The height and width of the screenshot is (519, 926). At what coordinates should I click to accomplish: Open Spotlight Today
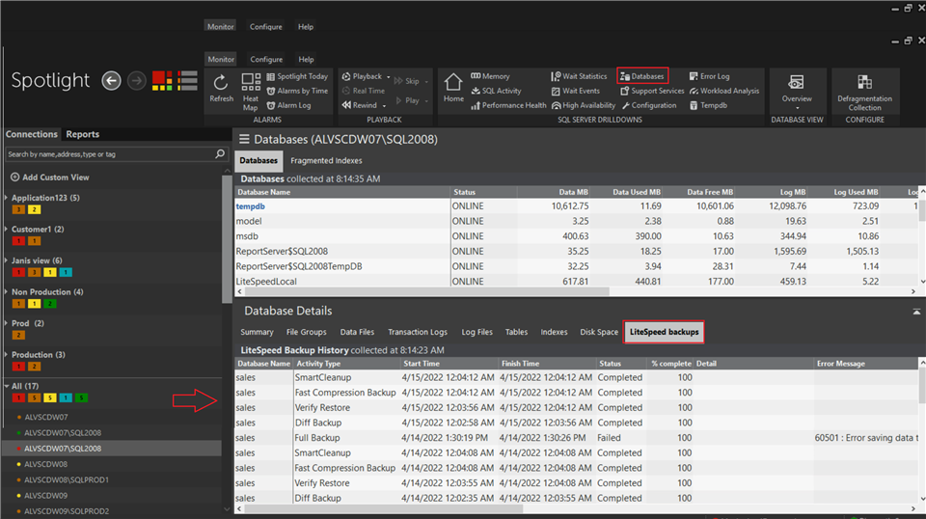[297, 76]
